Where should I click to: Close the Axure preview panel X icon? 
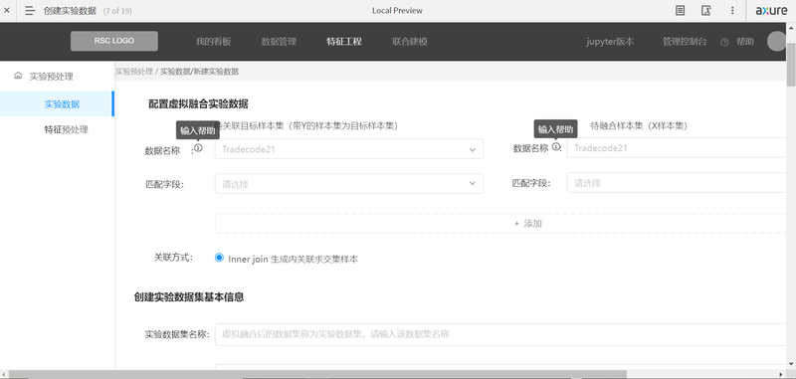point(7,10)
